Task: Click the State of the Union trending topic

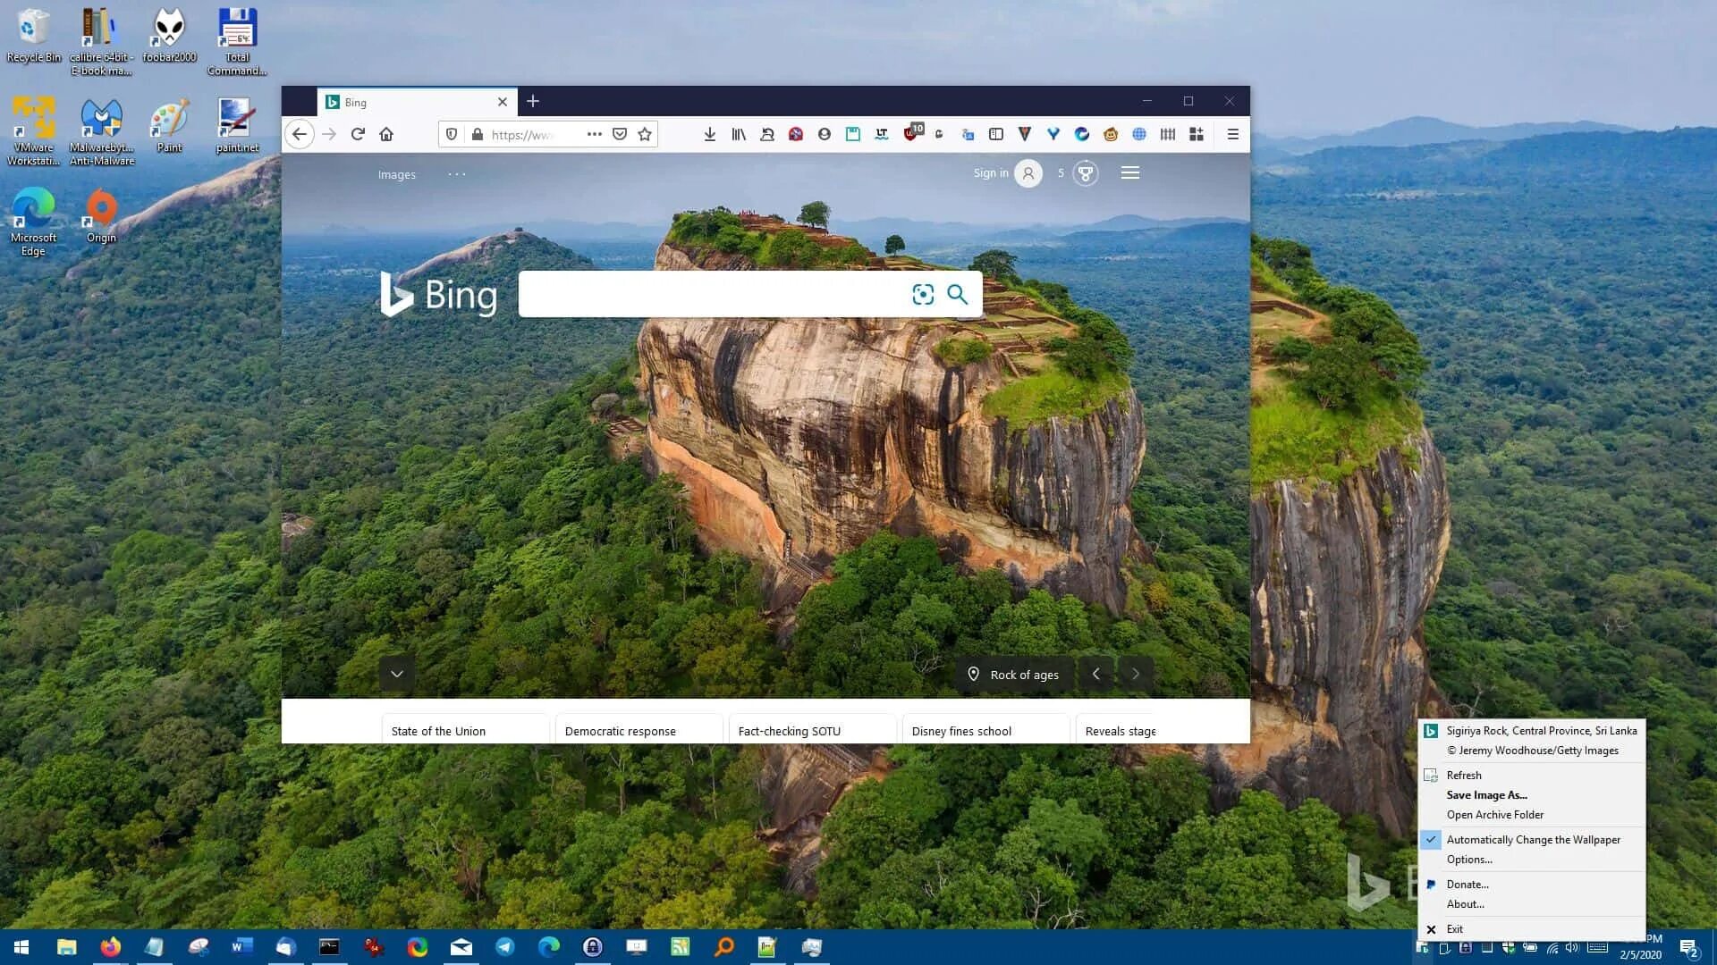Action: pos(439,729)
